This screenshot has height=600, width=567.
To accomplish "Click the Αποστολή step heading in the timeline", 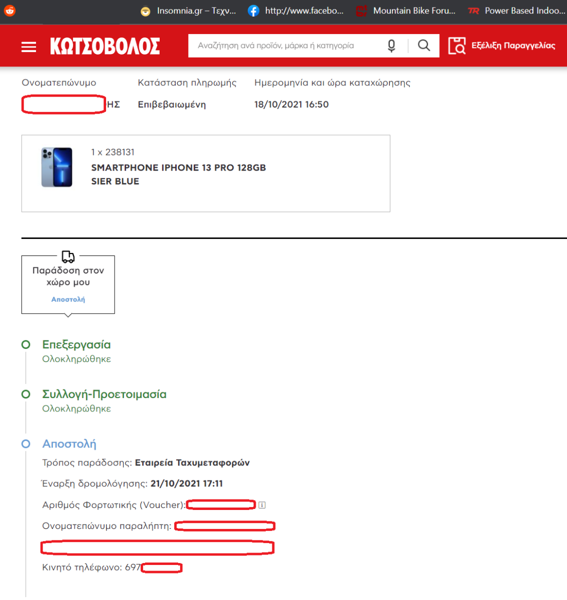I will click(x=69, y=444).
